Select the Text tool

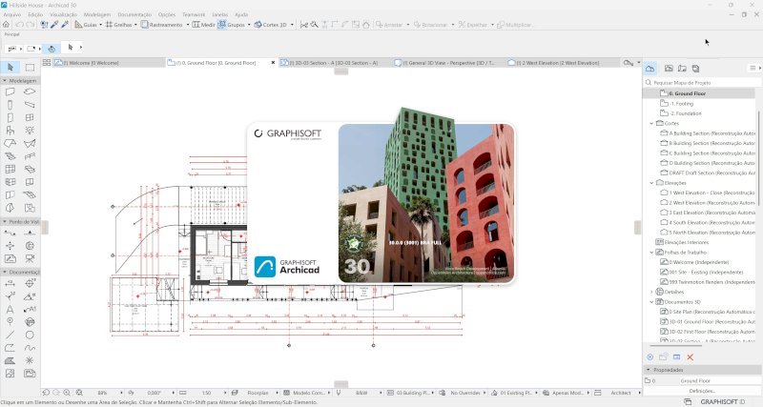coord(10,309)
